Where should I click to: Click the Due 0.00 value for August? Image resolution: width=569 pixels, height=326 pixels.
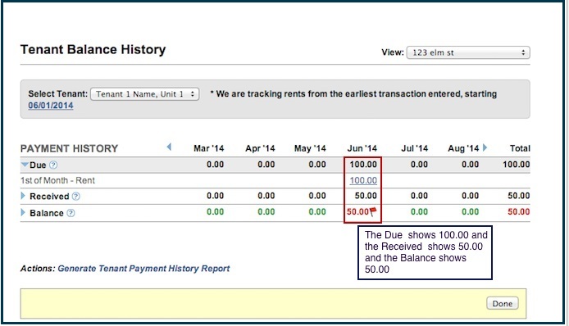pyautogui.click(x=471, y=165)
